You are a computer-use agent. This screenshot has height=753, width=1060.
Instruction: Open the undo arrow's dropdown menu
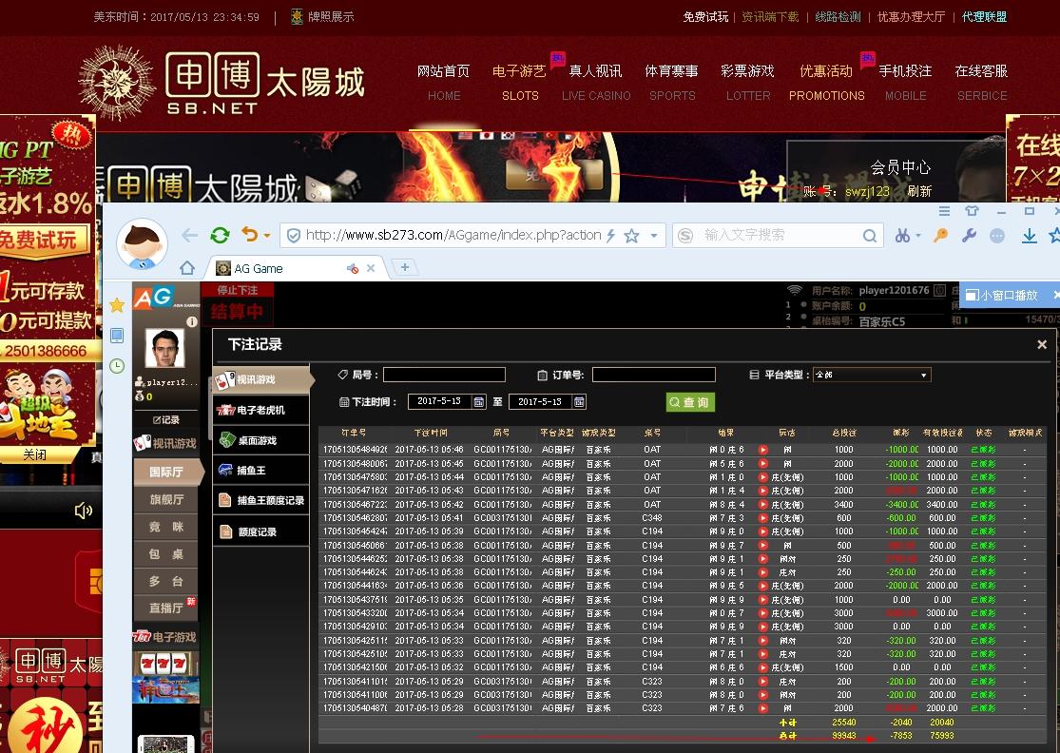(267, 236)
